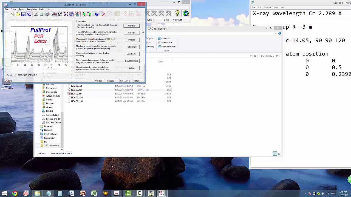Click Invert selection in Explorer ribbon

click(x=166, y=47)
